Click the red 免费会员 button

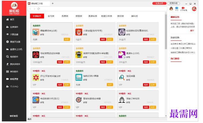159,3
